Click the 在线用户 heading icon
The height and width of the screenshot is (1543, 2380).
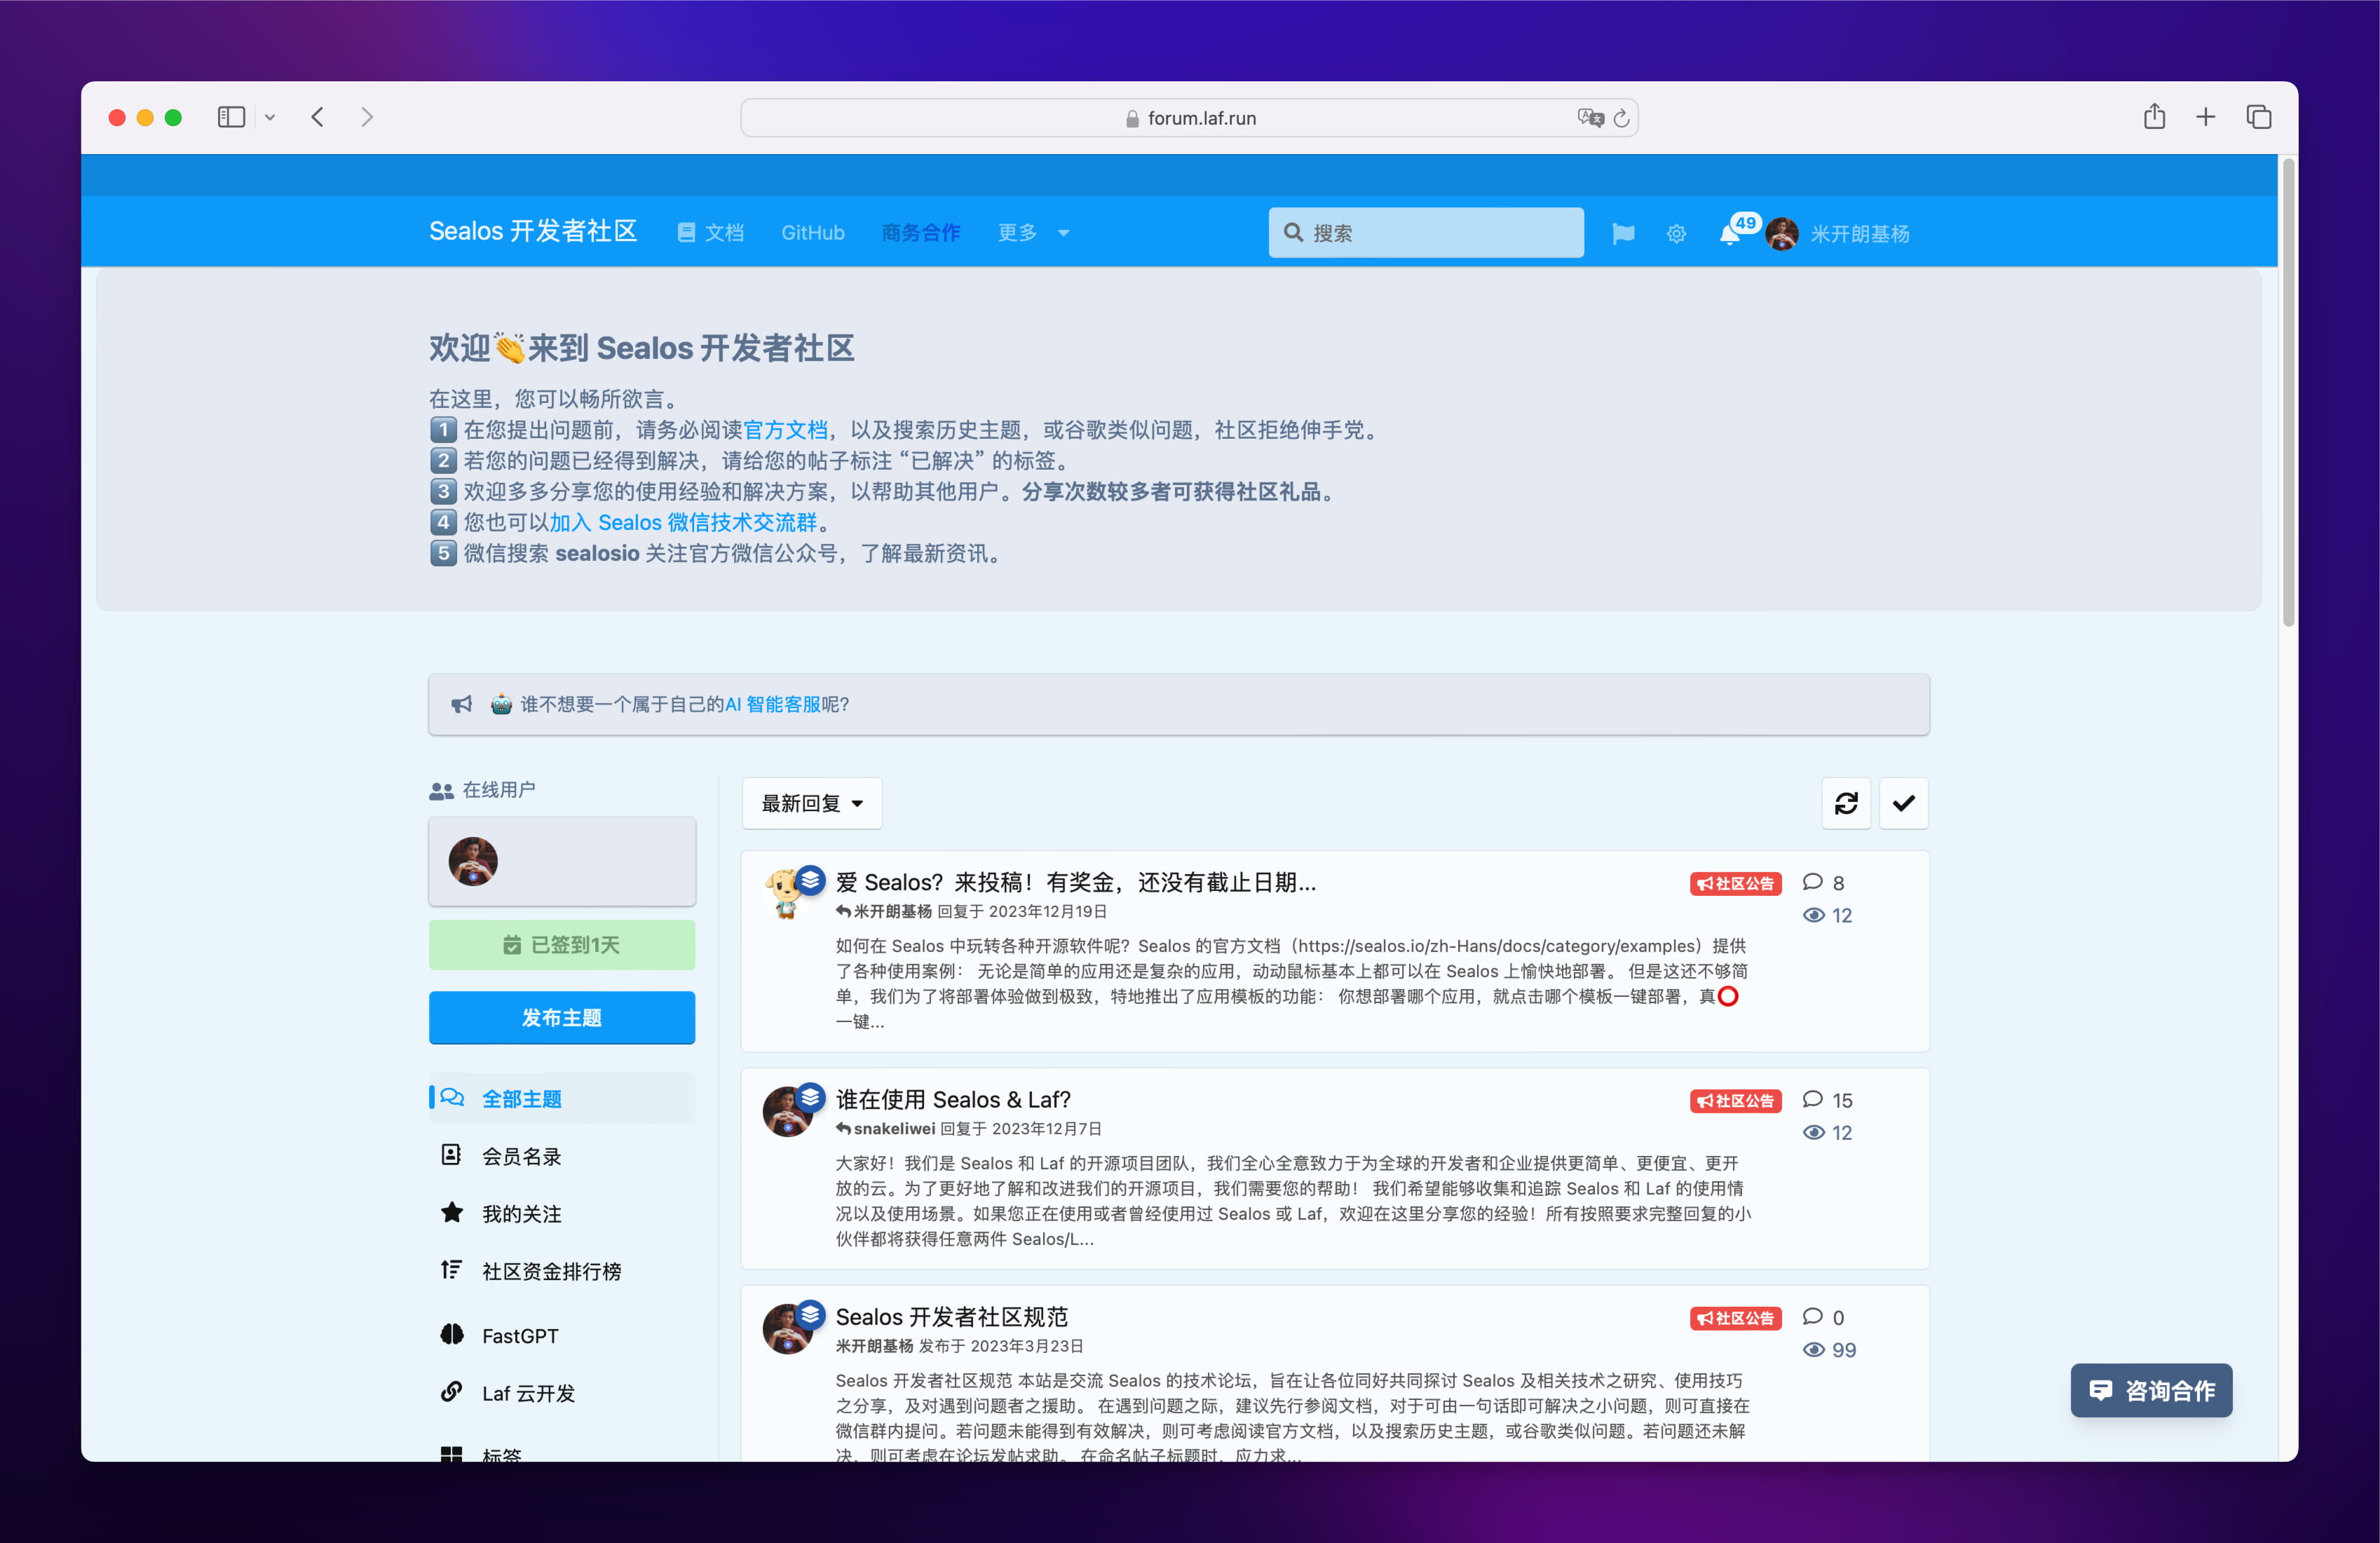[x=441, y=791]
